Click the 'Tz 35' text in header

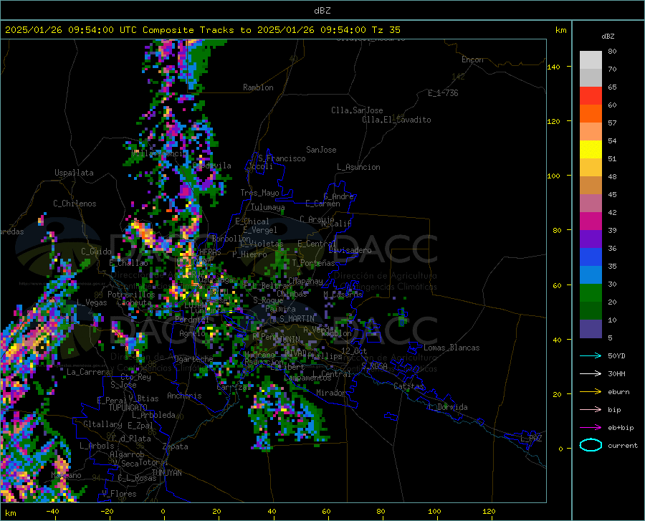click(386, 30)
